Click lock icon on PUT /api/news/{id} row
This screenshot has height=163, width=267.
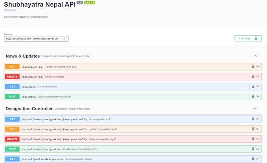click(x=253, y=67)
